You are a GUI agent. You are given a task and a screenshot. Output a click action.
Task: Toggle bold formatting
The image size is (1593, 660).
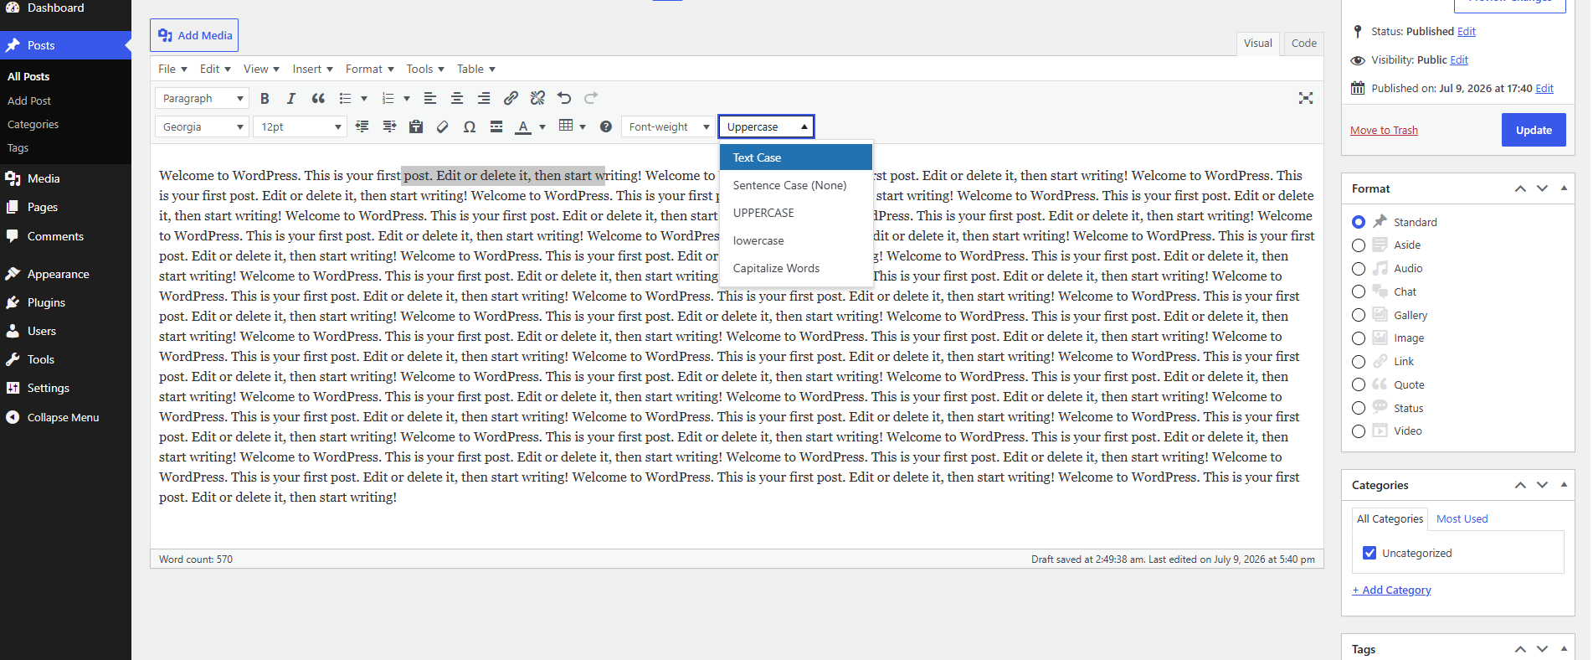pos(265,98)
